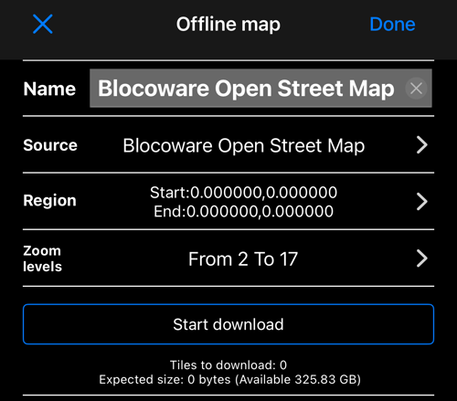Tap the Source row label
Image resolution: width=457 pixels, height=401 pixels.
coord(50,145)
